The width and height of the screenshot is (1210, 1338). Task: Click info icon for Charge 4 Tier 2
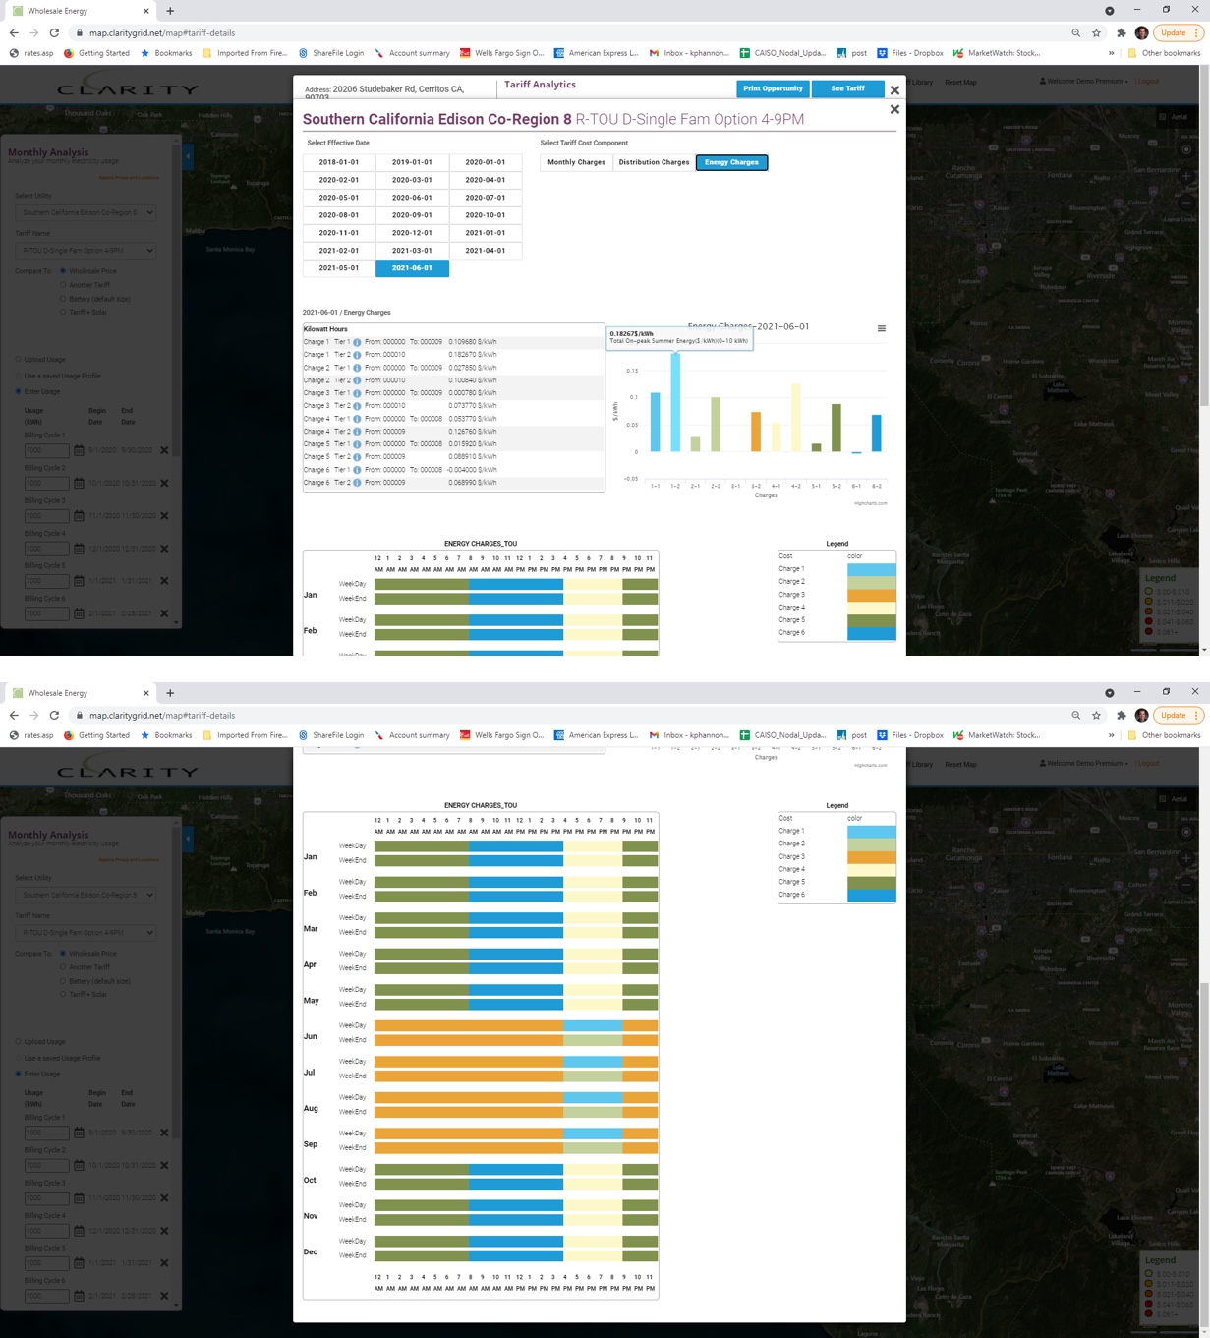tap(357, 432)
